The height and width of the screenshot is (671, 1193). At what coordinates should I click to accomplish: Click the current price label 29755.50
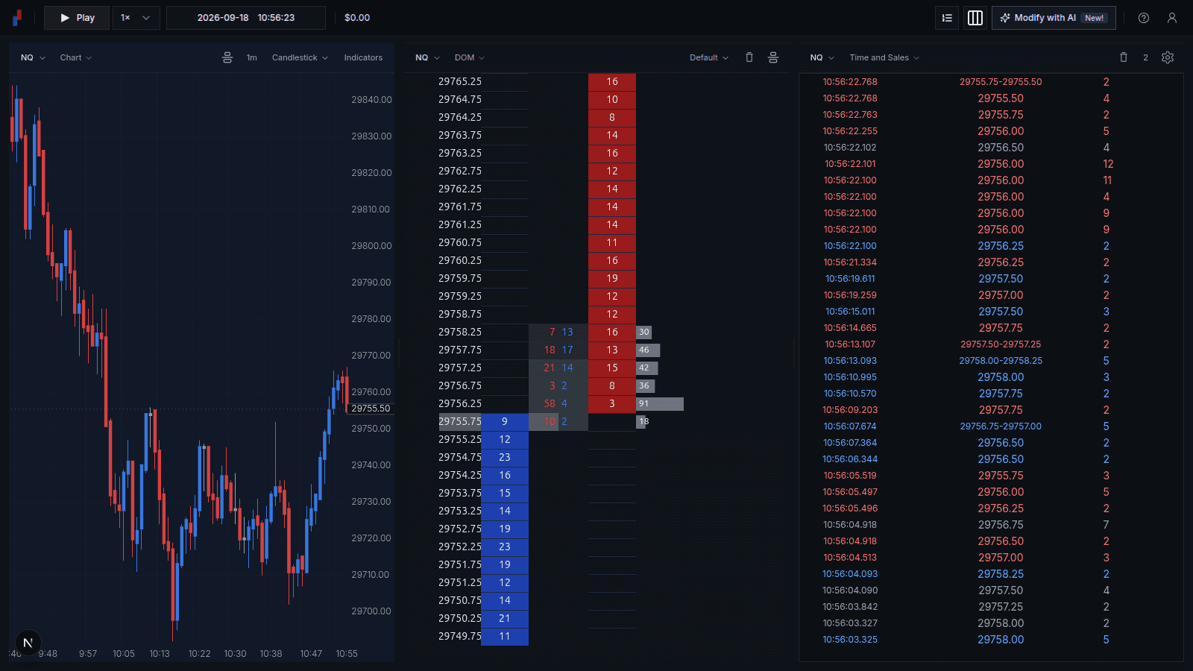371,409
